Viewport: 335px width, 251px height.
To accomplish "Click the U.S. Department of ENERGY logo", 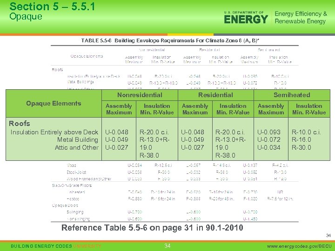I will [246, 18].
